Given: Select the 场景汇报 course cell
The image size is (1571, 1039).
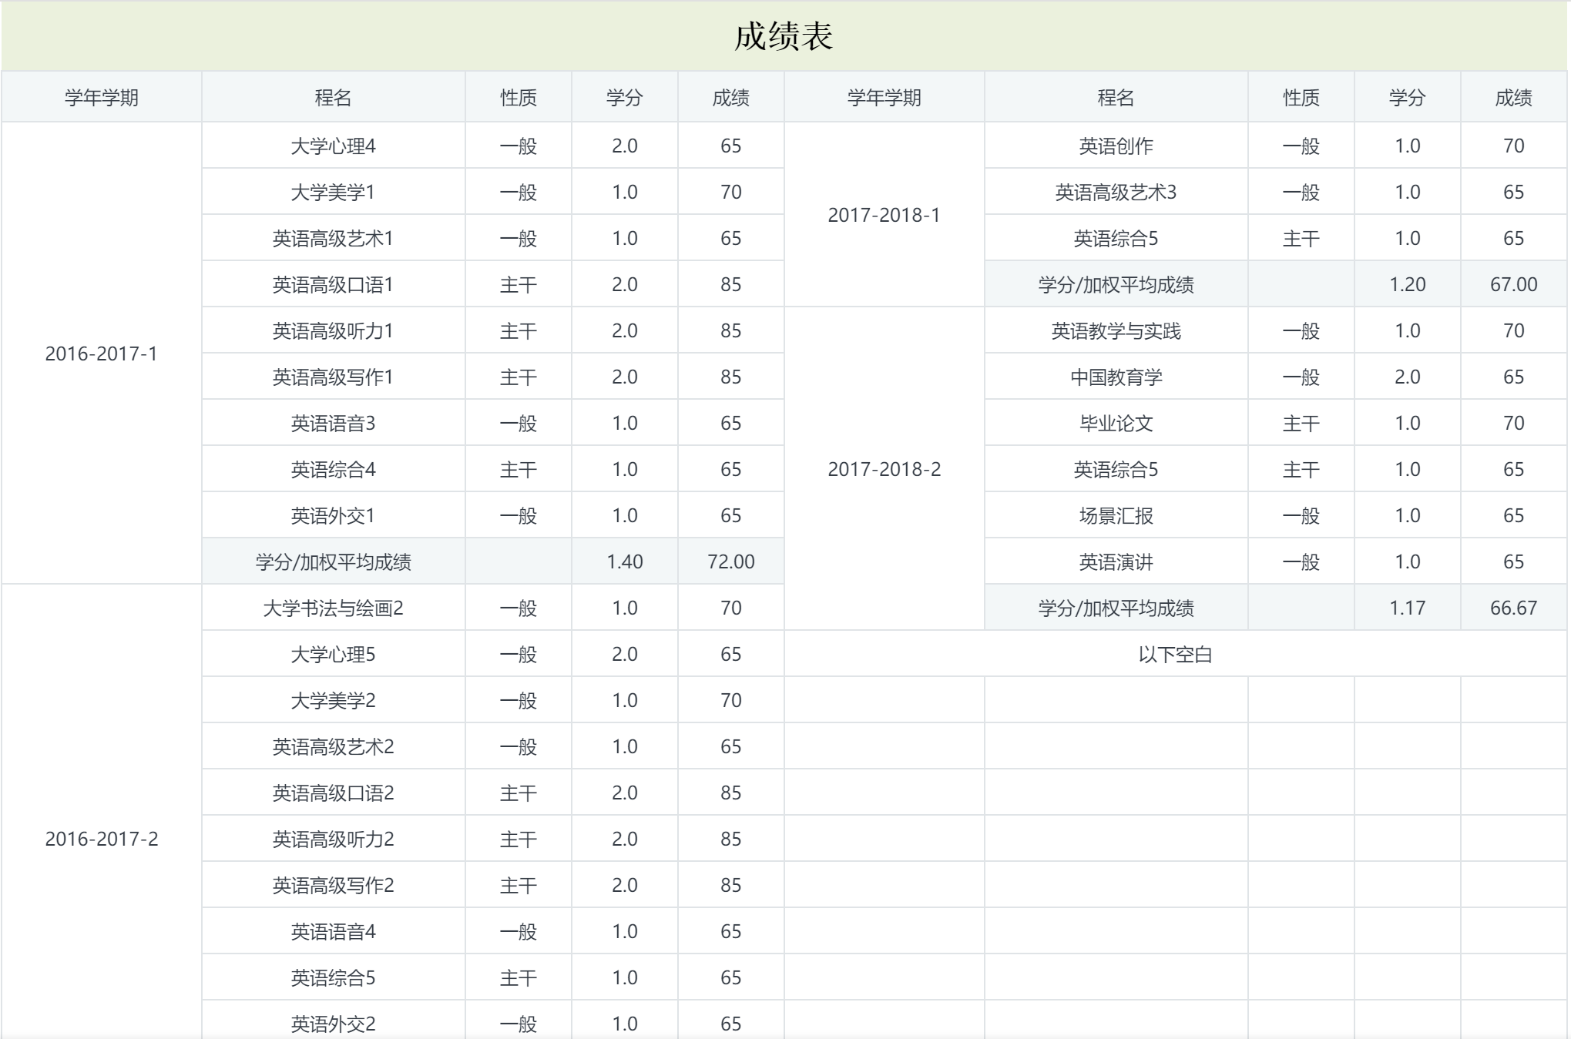Looking at the screenshot, I should [1116, 515].
